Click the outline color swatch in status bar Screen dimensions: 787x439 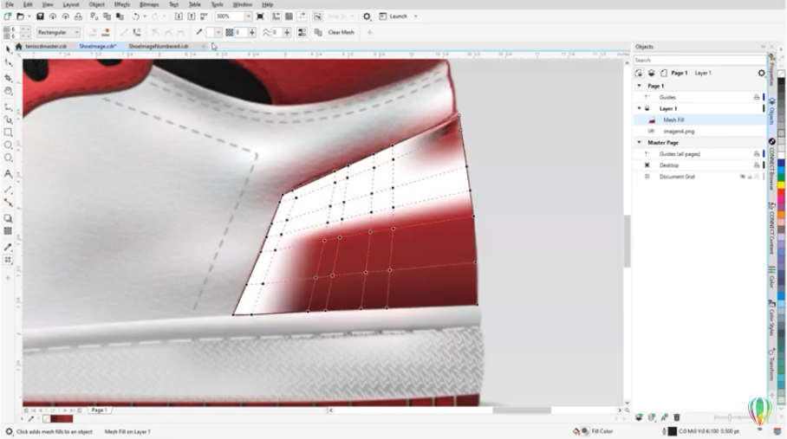click(x=672, y=431)
